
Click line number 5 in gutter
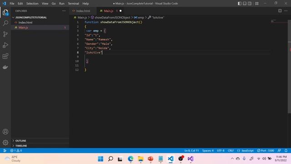tap(78, 40)
